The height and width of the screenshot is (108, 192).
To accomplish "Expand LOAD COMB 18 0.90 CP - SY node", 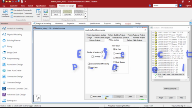I will (x=153, y=72).
